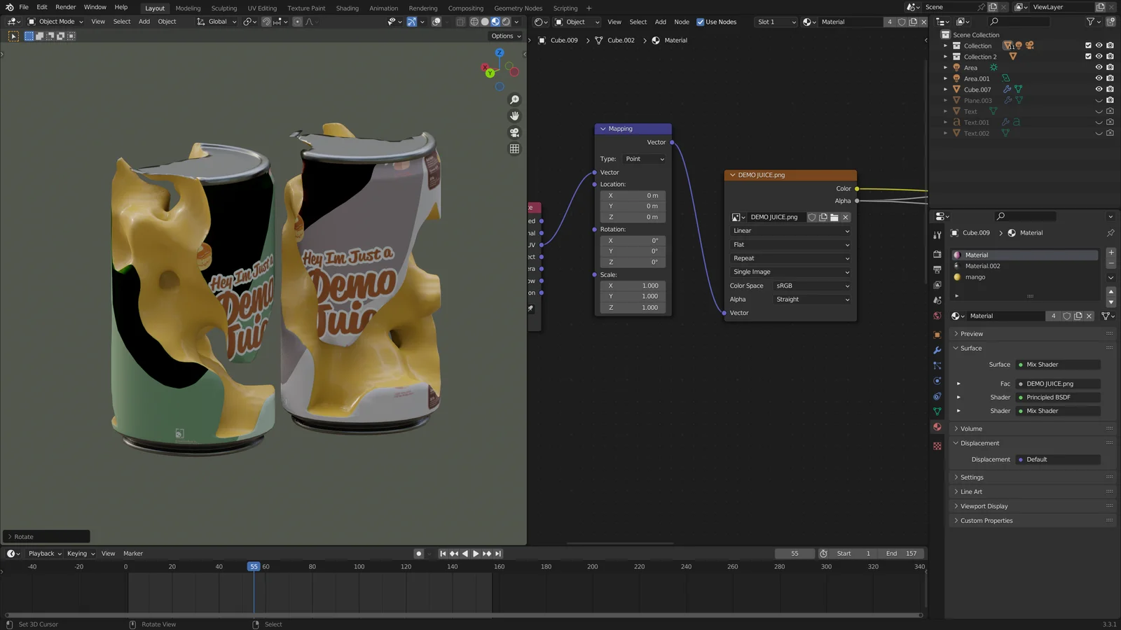Image resolution: width=1121 pixels, height=630 pixels.
Task: Expand the Volume section in material properties
Action: point(969,428)
